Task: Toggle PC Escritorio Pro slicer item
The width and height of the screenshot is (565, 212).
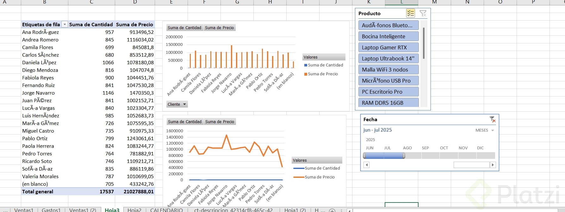Action: (388, 92)
